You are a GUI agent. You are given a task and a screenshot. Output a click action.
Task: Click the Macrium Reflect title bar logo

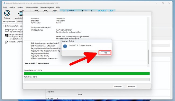[x=4, y=3]
